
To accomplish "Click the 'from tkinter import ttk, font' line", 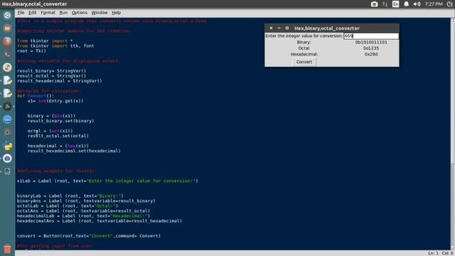I will click(x=55, y=46).
